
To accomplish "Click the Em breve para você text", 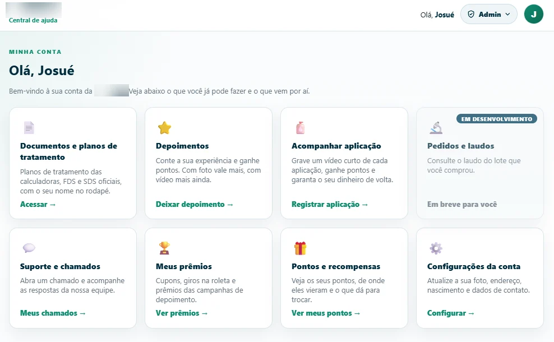I will [x=462, y=204].
